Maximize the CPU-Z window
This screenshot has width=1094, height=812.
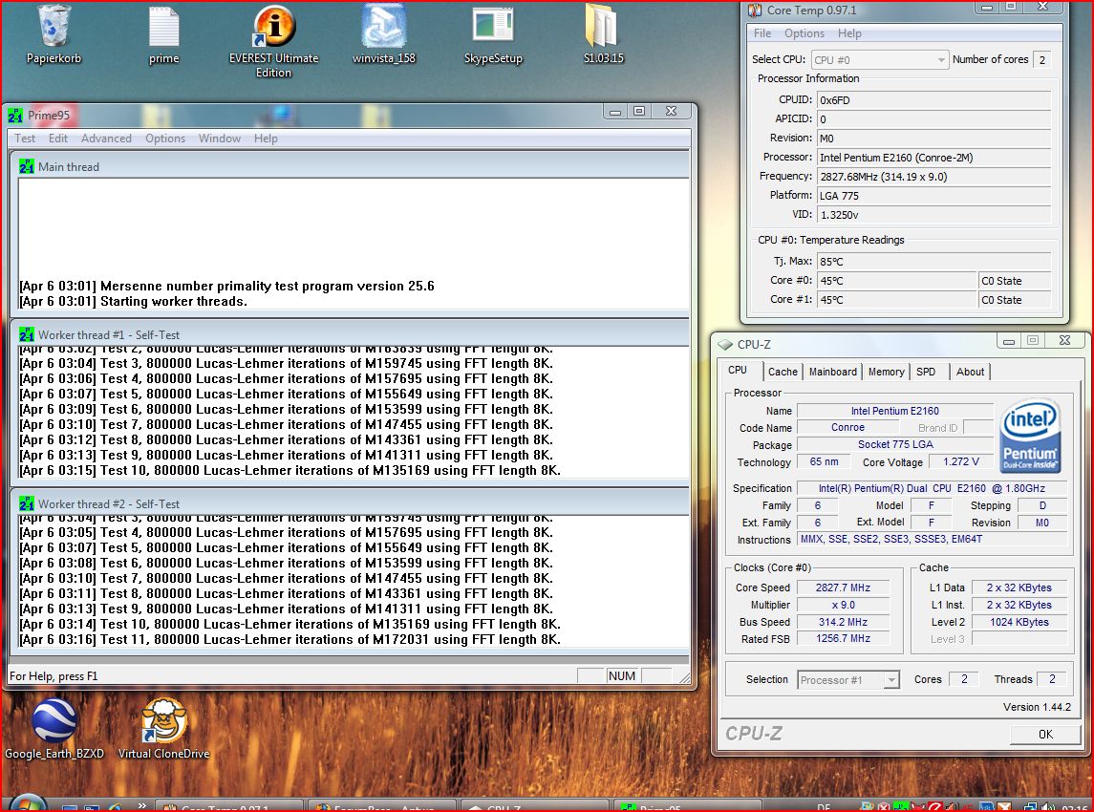click(x=1033, y=340)
